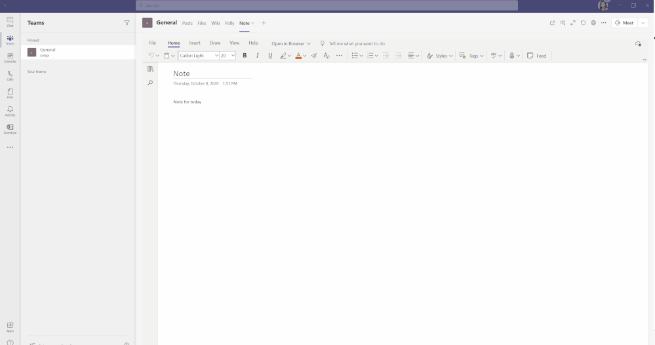Toggle underline text formatting

tap(270, 56)
